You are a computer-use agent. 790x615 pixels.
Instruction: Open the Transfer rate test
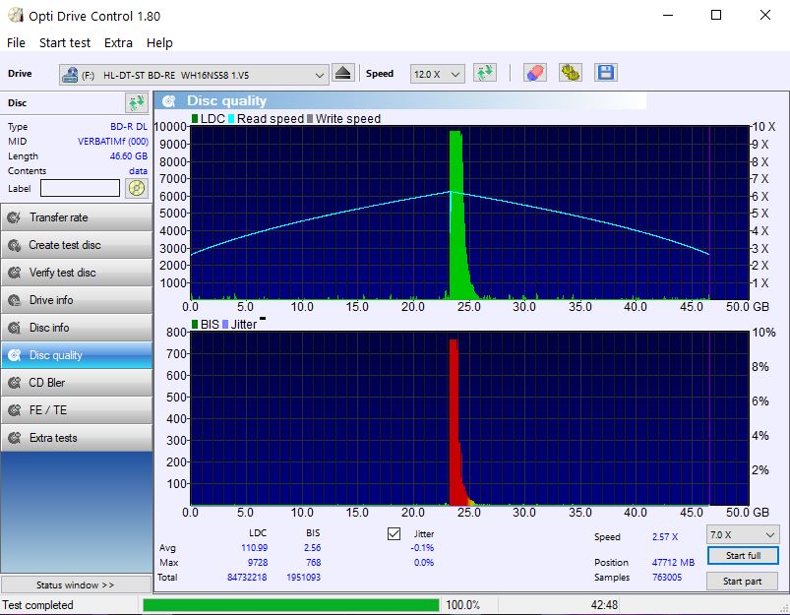(77, 217)
